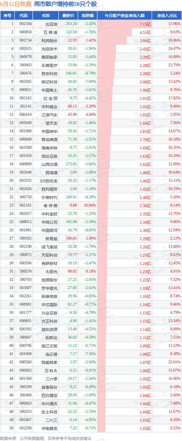Click 比亚迪 net inflow bar 7.15亿
The height and width of the screenshot is (441, 182).
tap(125, 24)
